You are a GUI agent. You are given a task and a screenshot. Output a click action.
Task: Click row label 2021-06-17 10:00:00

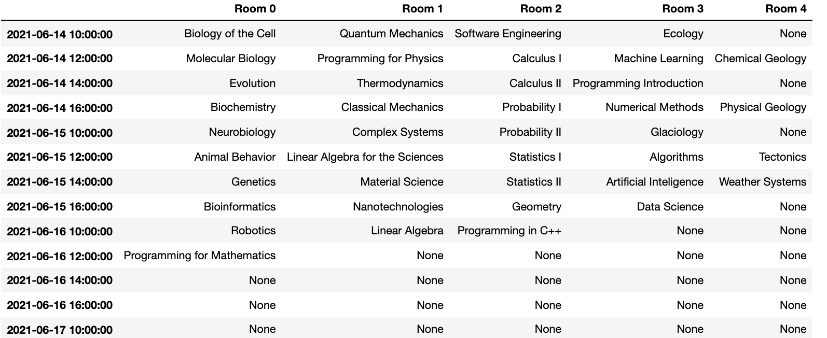click(x=60, y=330)
